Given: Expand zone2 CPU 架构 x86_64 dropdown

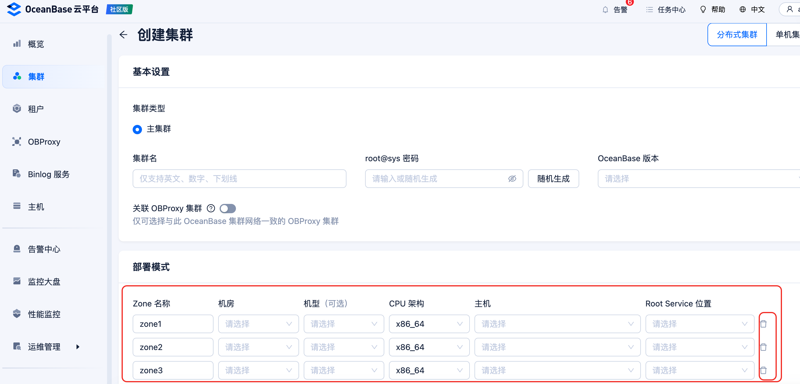Looking at the screenshot, I should point(429,347).
